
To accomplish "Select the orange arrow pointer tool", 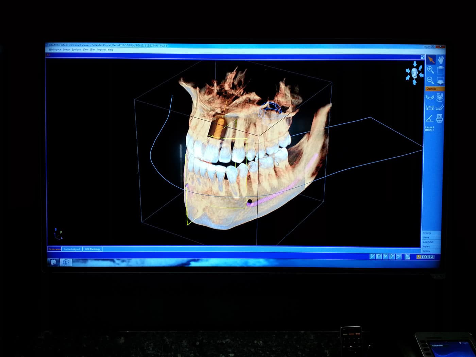I will (430, 60).
